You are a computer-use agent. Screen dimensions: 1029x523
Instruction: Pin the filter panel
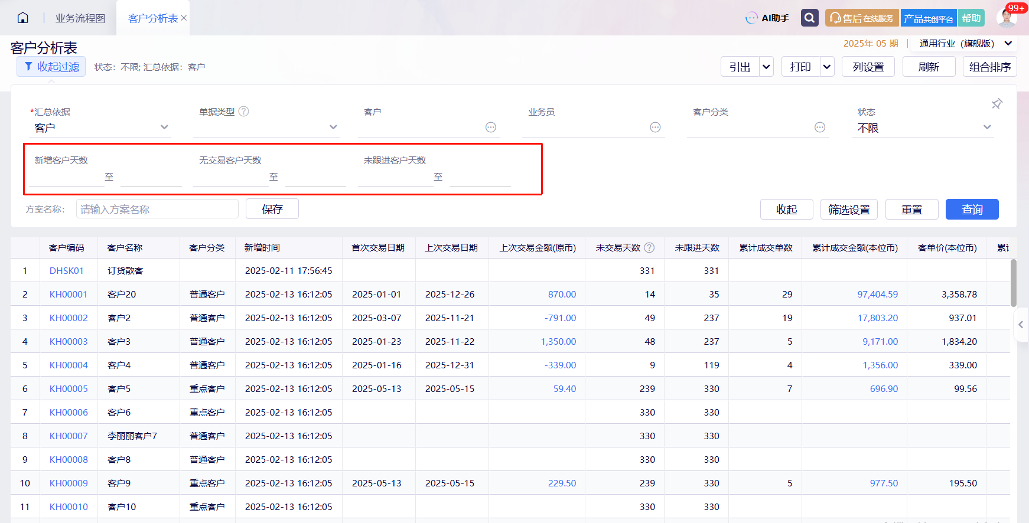[997, 104]
